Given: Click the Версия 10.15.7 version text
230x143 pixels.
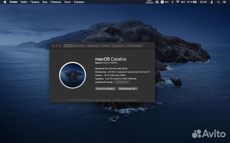Looking at the screenshot, I should click(x=106, y=63).
